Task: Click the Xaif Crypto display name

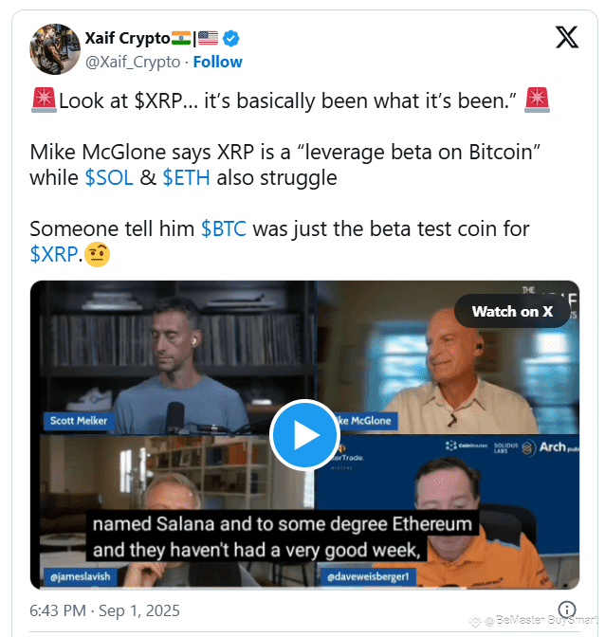Action: 127,38
